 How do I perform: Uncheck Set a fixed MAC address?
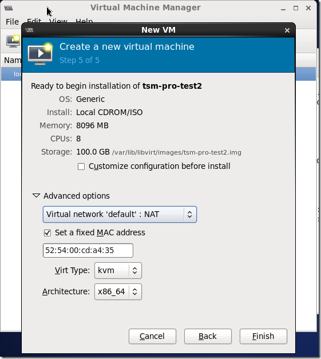(x=47, y=233)
